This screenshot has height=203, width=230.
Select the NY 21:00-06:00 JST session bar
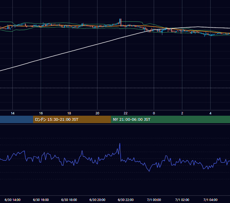click(170, 119)
